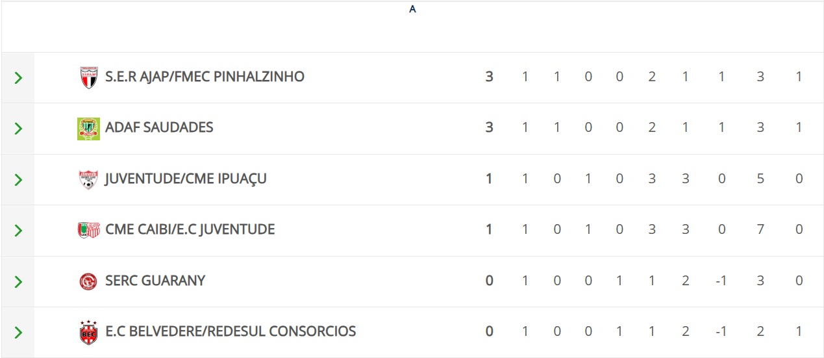Click the CME Caibi/E.C Juventude team logo
Image resolution: width=824 pixels, height=358 pixels.
coord(88,230)
